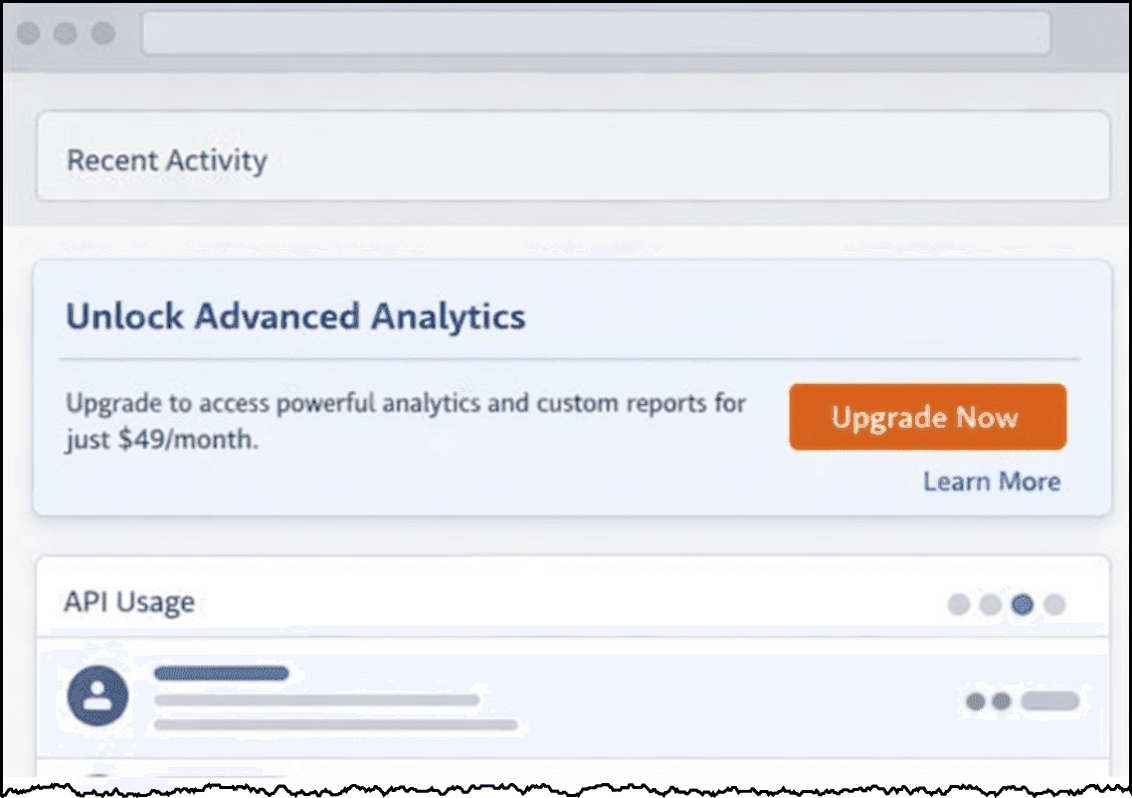Click the highlighted third dot in API Usage
Screen dimensions: 1132x798
(x=1022, y=604)
